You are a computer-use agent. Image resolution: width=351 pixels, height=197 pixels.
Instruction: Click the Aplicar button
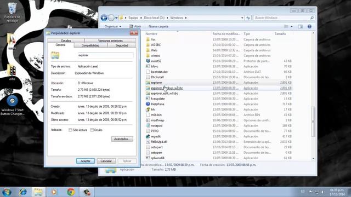[x=127, y=161]
